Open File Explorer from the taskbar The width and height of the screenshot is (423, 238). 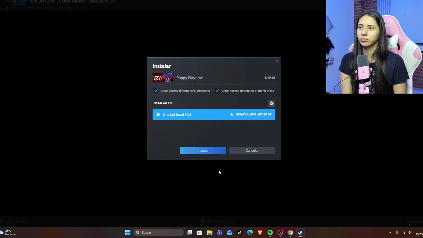tap(210, 233)
